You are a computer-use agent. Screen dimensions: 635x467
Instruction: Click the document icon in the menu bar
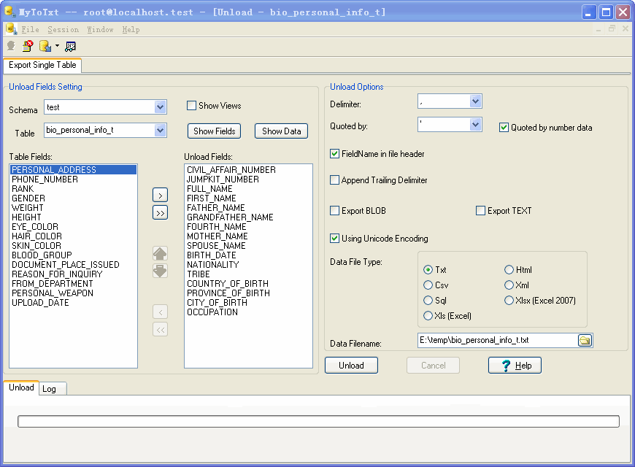[x=11, y=29]
